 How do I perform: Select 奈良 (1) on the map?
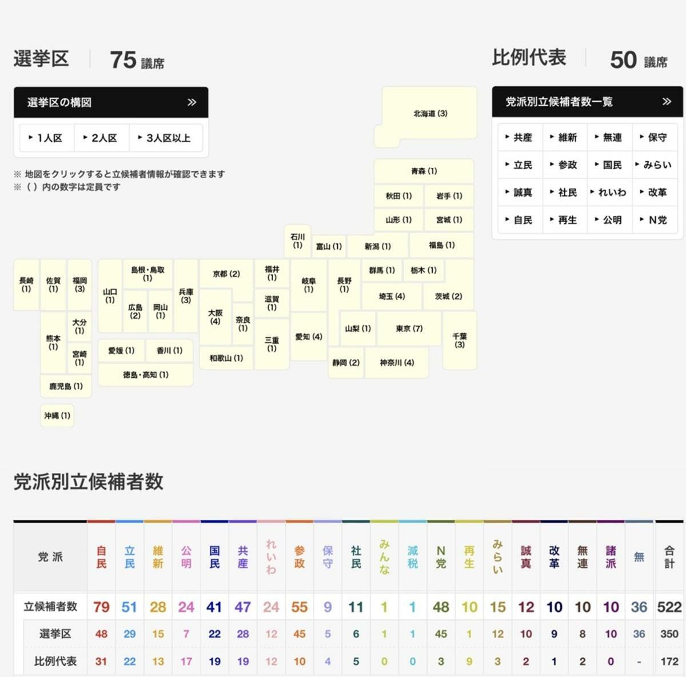(243, 324)
